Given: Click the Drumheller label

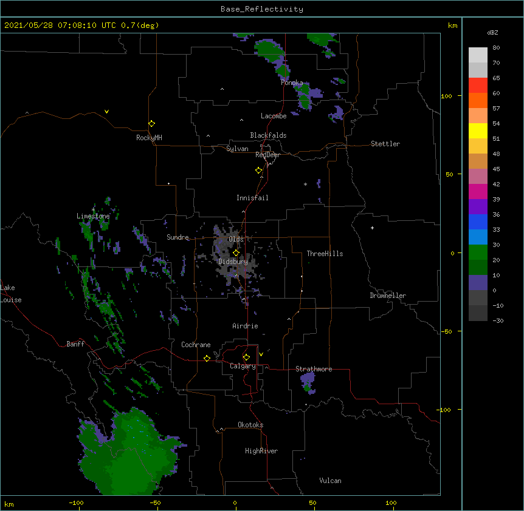Looking at the screenshot, I should point(388,296).
